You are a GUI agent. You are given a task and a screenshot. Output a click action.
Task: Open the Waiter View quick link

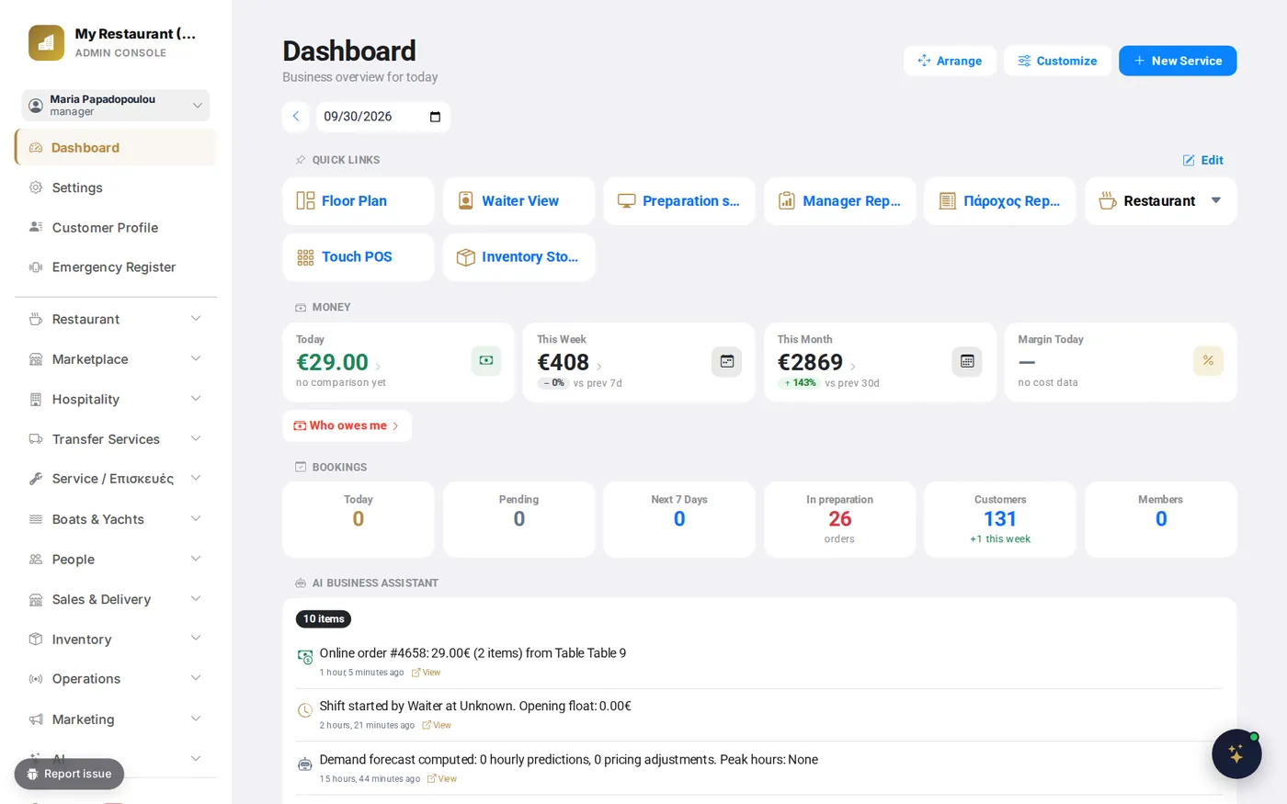(x=518, y=201)
